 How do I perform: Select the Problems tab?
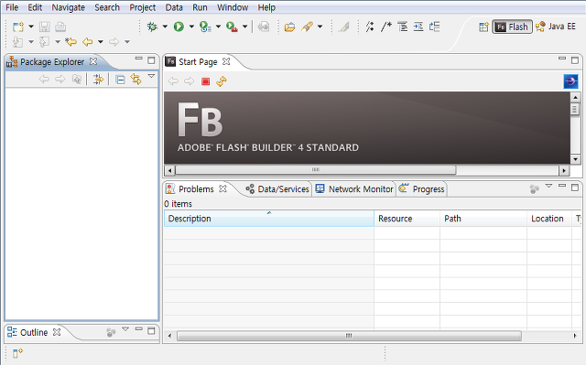tap(196, 189)
